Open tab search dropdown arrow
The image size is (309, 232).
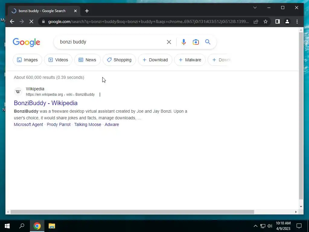coord(255,8)
